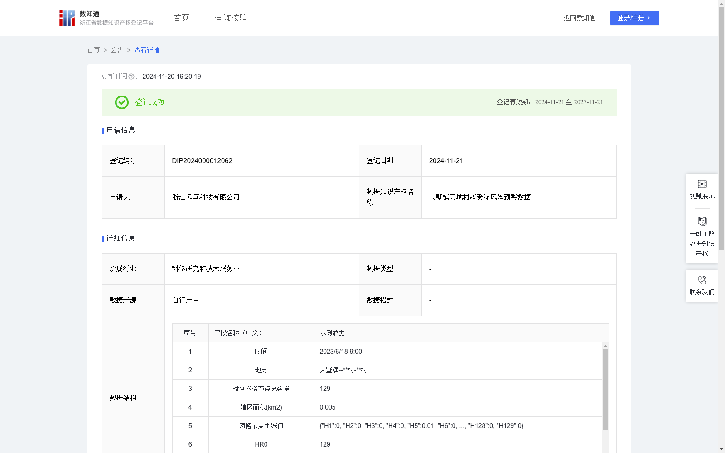This screenshot has height=453, width=725.
Task: Click the 数据结构 row label
Action: click(x=123, y=398)
